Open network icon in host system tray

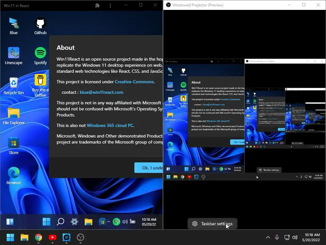tap(287, 237)
